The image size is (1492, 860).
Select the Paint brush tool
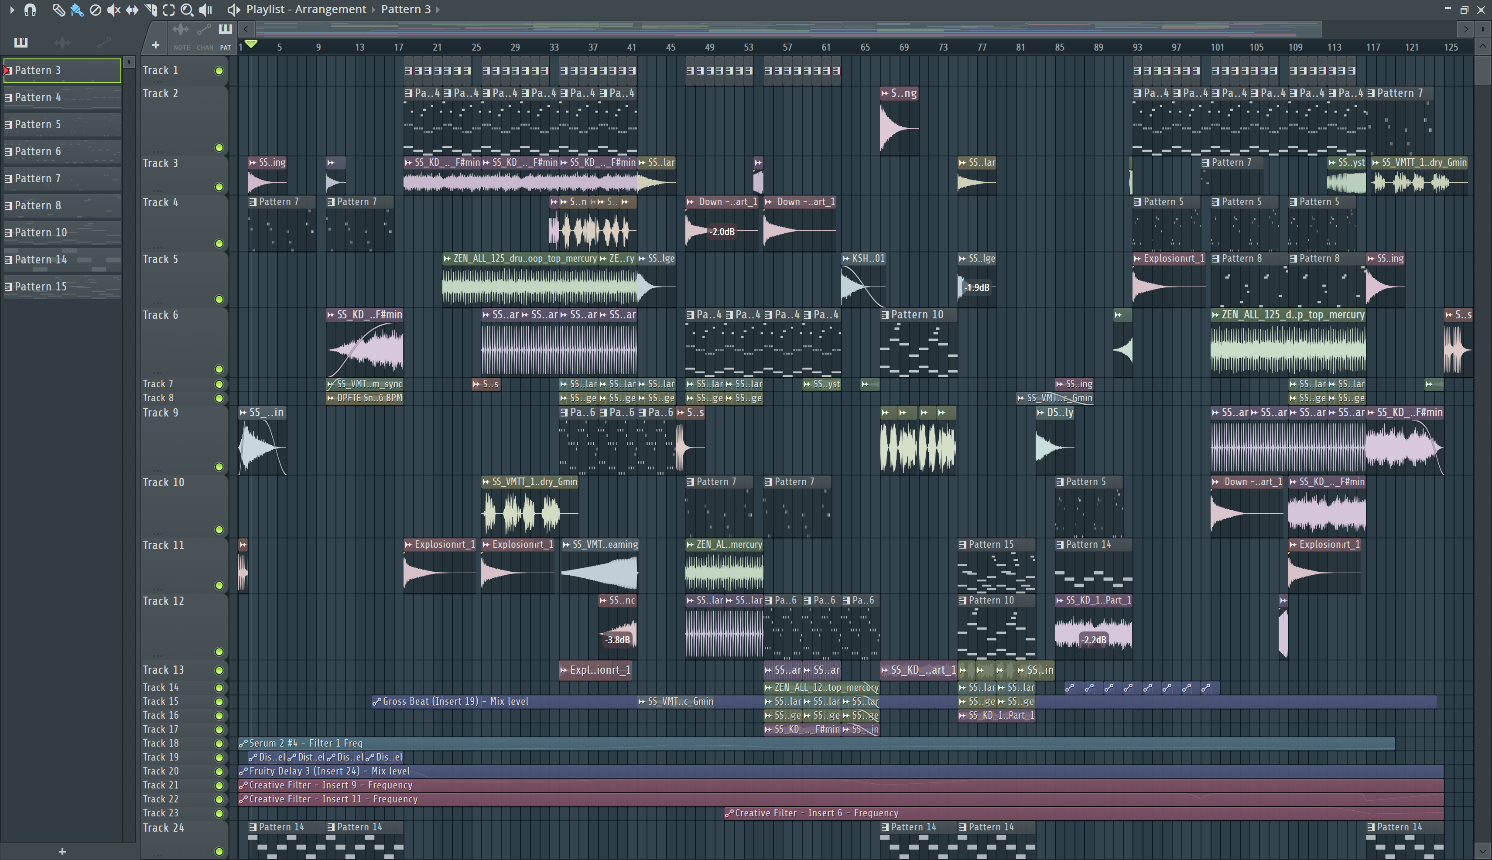(77, 10)
